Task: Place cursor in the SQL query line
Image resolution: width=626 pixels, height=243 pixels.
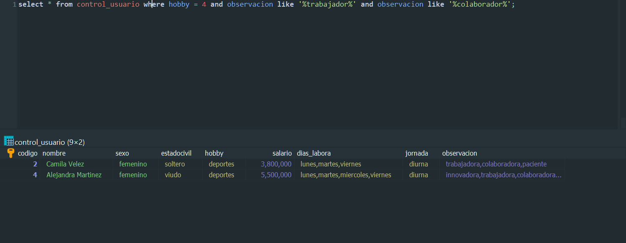Action: click(266, 5)
